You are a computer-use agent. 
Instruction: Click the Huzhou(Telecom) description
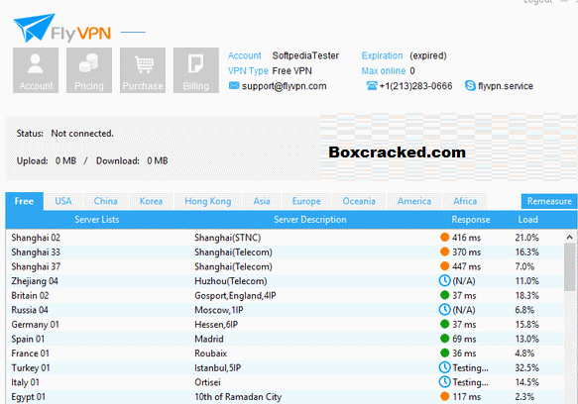231,281
